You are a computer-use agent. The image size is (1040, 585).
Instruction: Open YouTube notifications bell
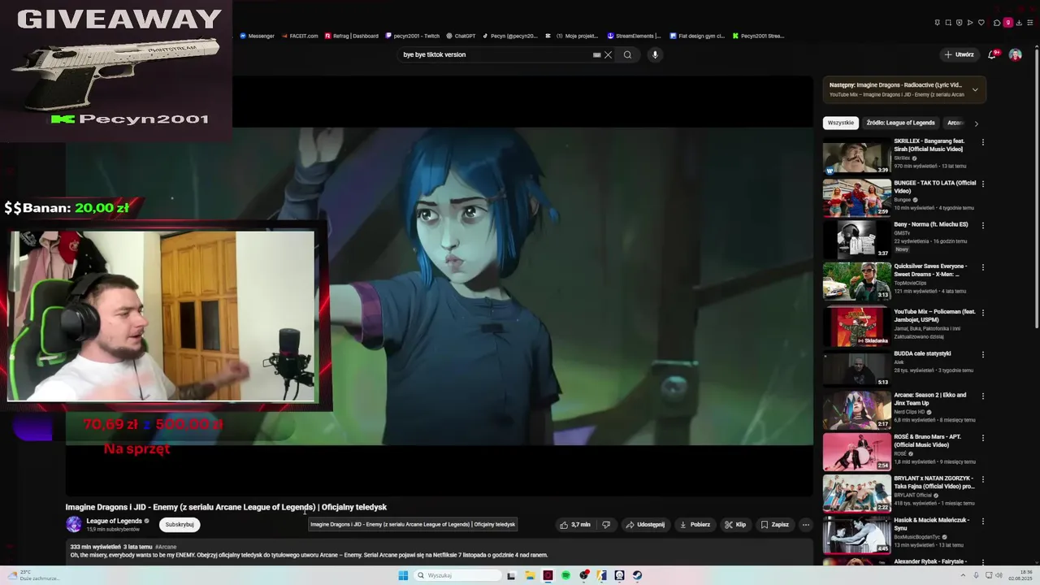click(991, 54)
